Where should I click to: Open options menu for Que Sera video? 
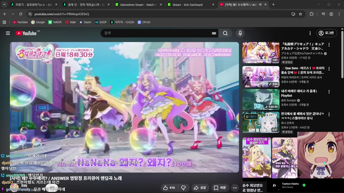(x=329, y=69)
